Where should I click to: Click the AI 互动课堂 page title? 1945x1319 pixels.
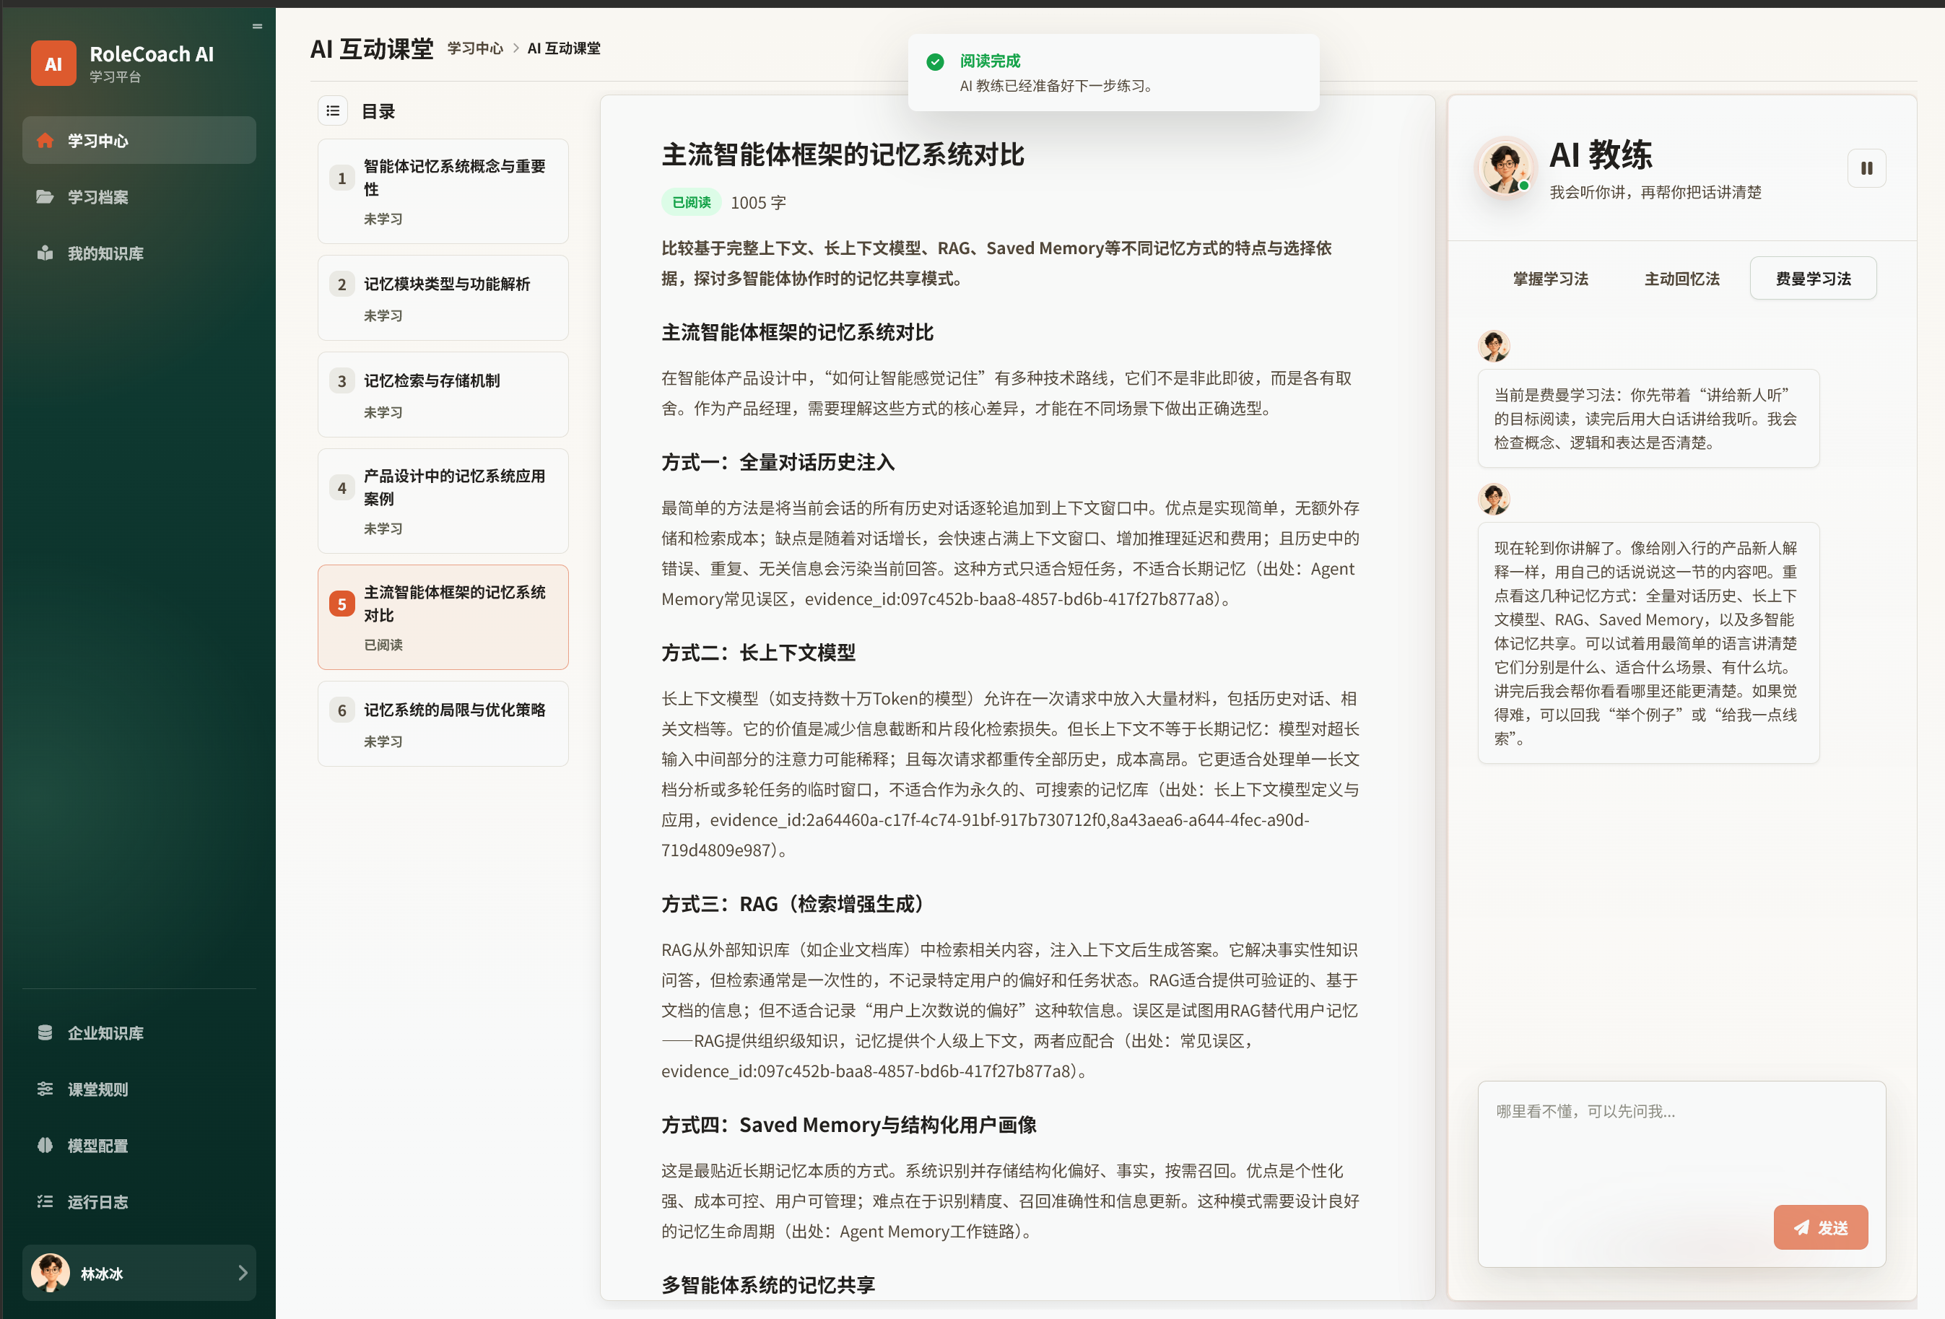point(372,48)
